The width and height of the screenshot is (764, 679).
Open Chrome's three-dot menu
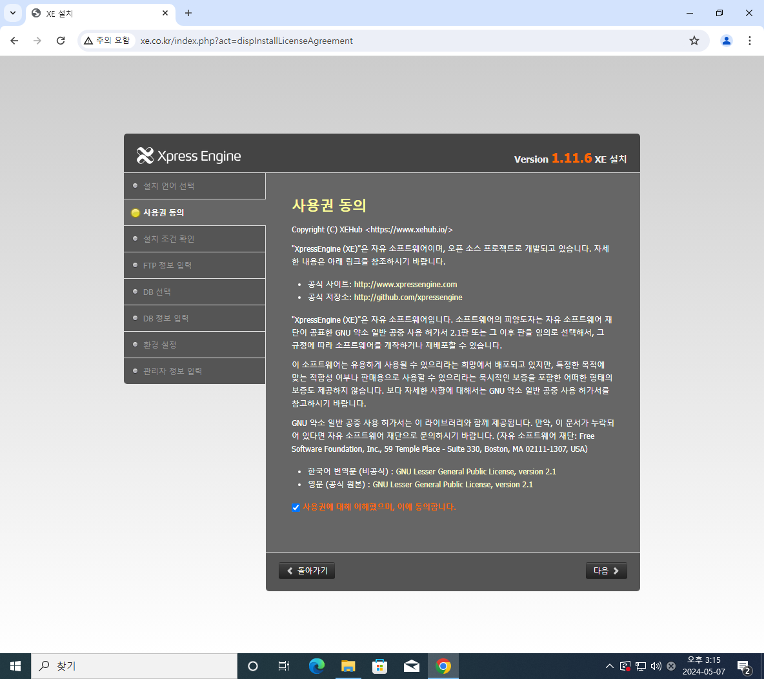point(749,41)
